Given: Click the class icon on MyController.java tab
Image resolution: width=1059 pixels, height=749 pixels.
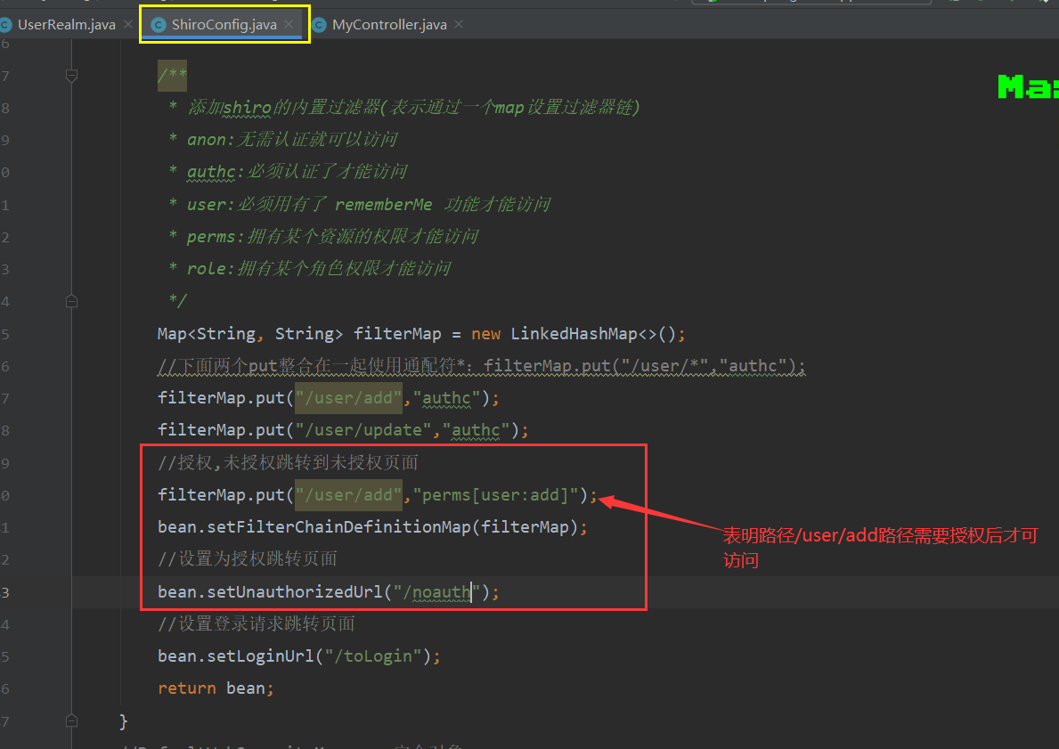Looking at the screenshot, I should pyautogui.click(x=320, y=25).
